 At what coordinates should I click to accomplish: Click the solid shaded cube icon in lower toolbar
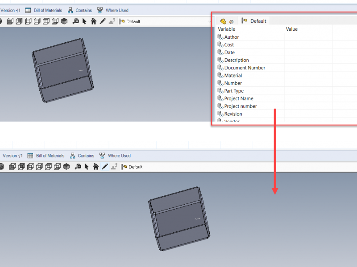66,167
